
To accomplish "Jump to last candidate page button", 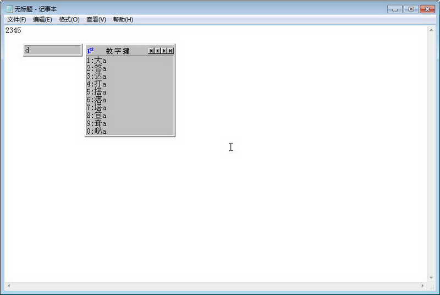I will click(x=170, y=51).
